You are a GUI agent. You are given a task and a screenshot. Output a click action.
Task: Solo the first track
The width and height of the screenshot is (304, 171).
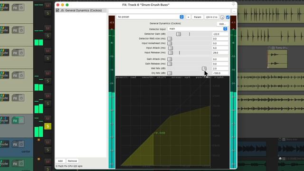[47, 13]
